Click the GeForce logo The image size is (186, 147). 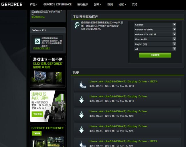12,4
